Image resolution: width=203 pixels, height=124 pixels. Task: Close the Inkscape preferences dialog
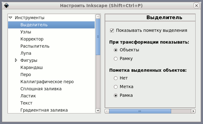coord(197,6)
